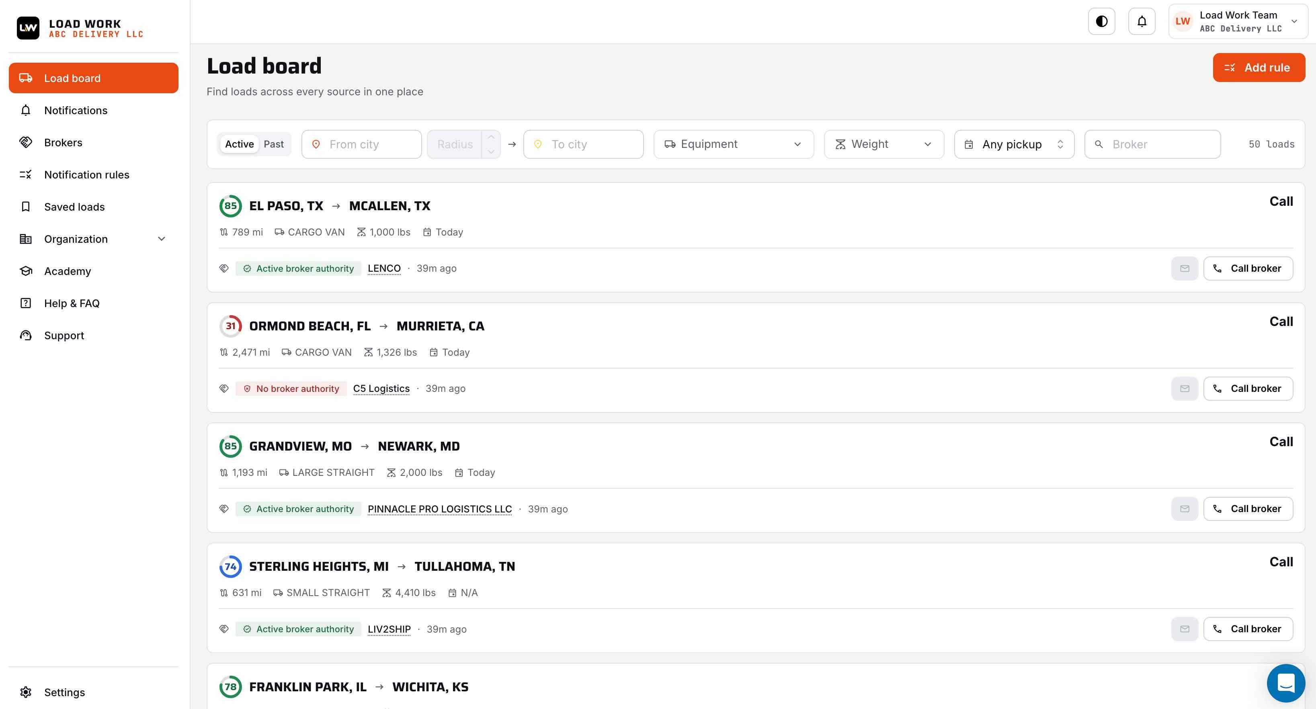Image resolution: width=1316 pixels, height=709 pixels.
Task: Call broker for Ormond Beach load
Action: pos(1248,389)
